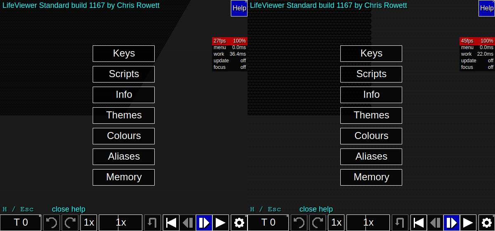Click 'H / Esc' shortcut text in right viewer
The image size is (495, 231).
[266, 209]
